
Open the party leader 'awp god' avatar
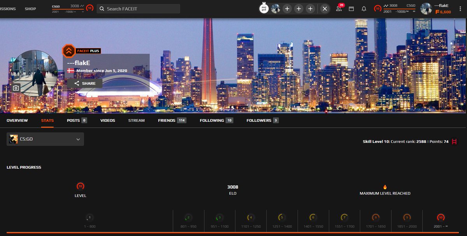click(x=264, y=8)
